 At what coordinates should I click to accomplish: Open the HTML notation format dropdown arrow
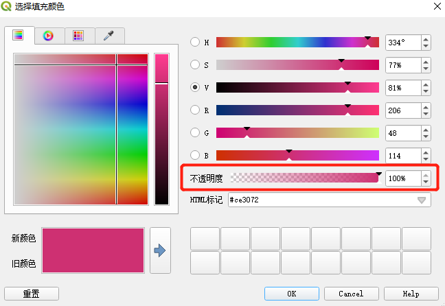tap(422, 200)
